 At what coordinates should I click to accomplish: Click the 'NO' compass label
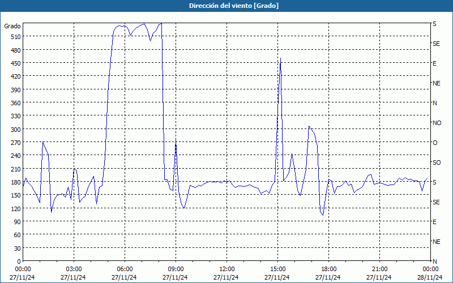click(x=437, y=123)
